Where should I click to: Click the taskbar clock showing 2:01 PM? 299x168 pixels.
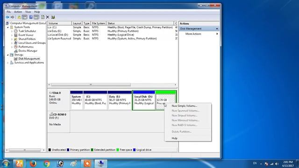[x=288, y=164]
